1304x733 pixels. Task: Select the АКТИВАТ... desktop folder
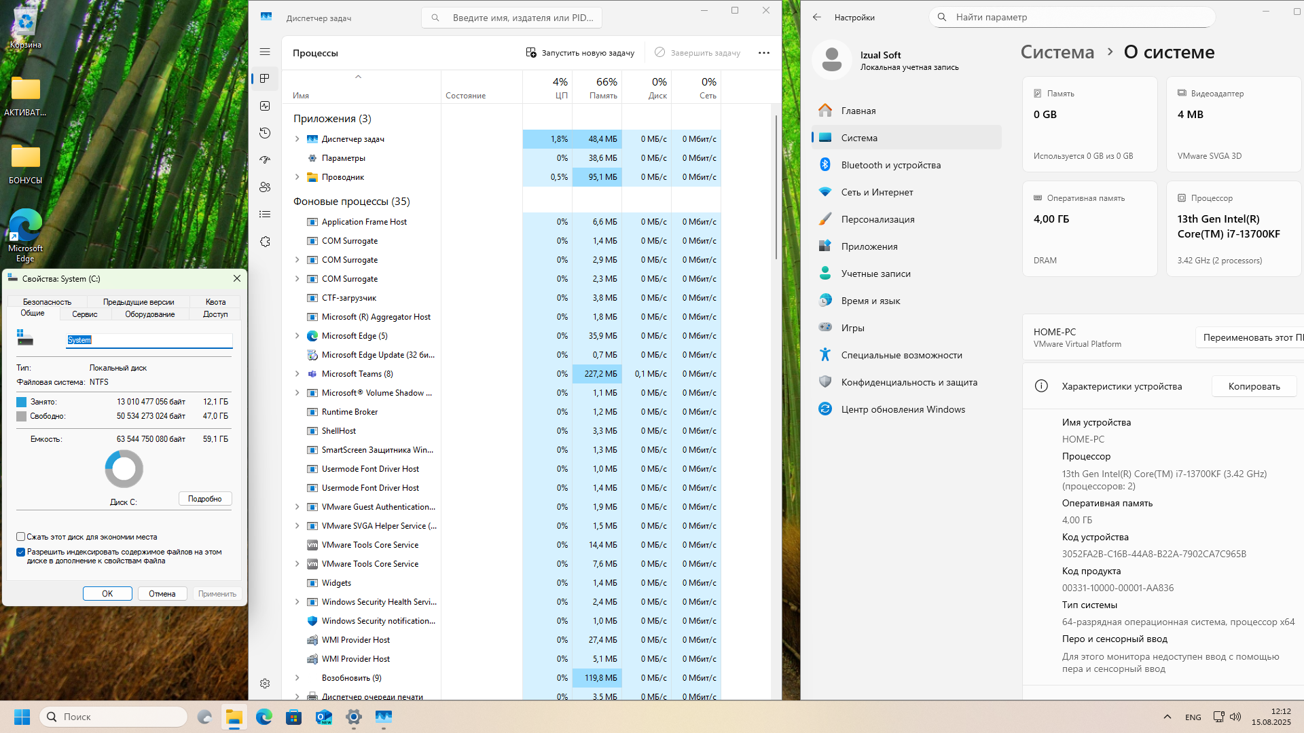click(x=25, y=96)
